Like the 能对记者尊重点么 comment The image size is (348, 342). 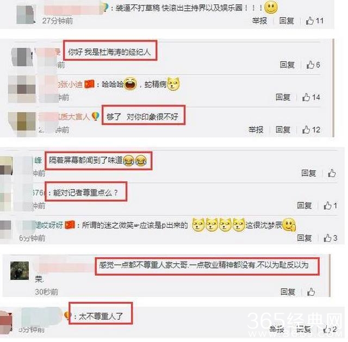click(x=331, y=206)
